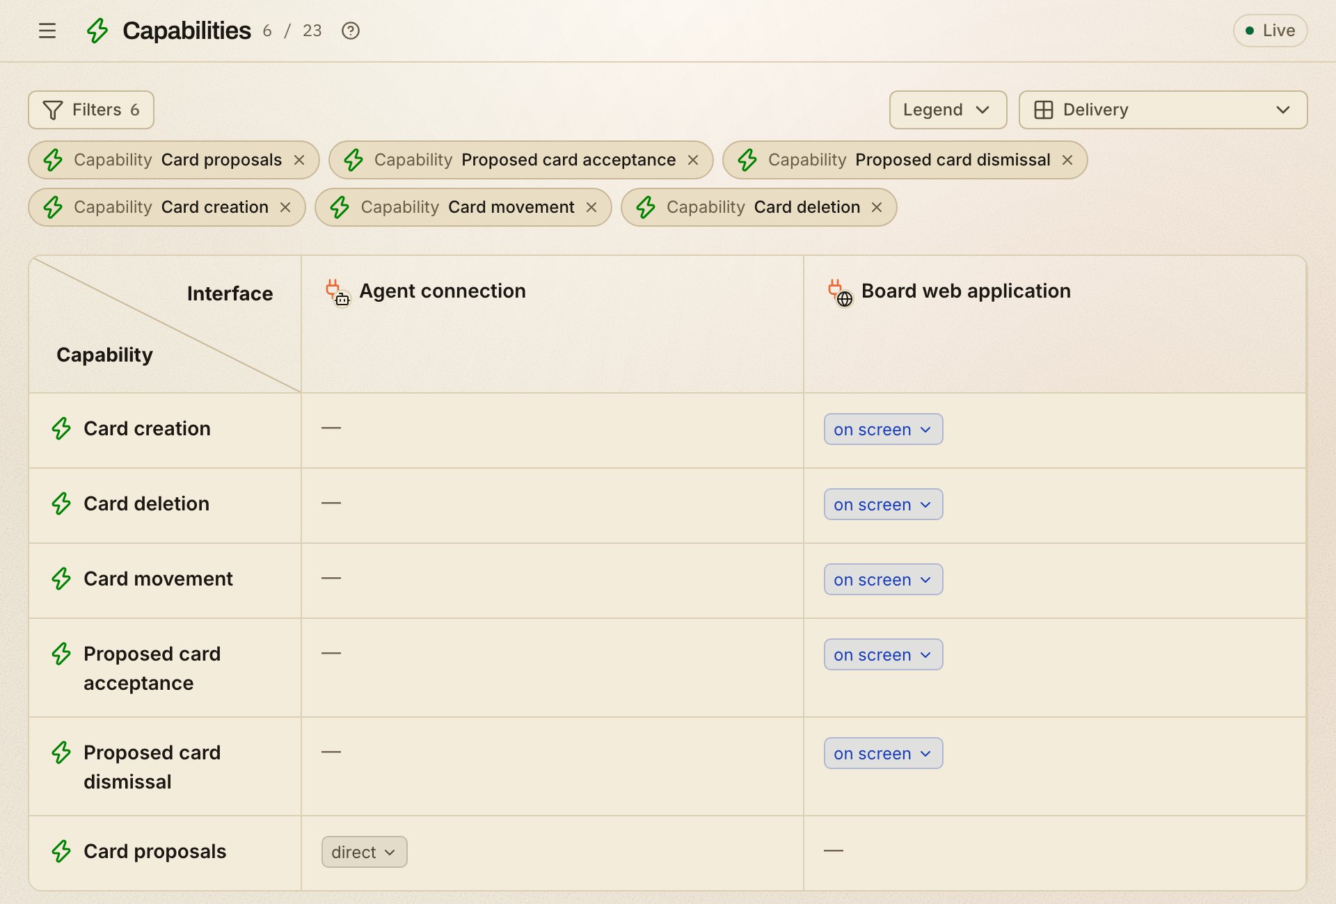Remove the Proposed card acceptance filter
This screenshot has height=904, width=1336.
point(693,160)
